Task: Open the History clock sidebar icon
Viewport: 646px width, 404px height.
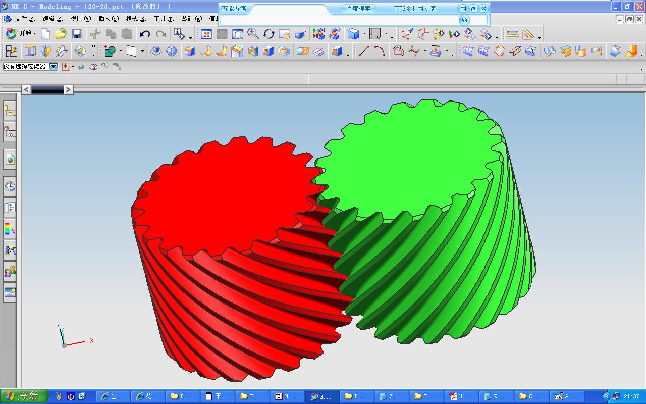Action: [10, 186]
